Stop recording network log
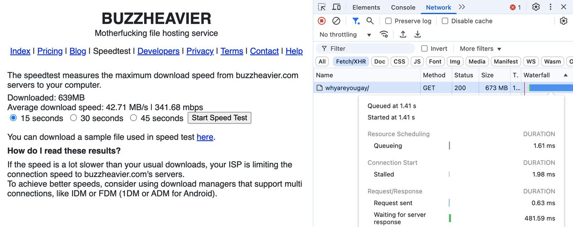This screenshot has width=573, height=227. 322,21
